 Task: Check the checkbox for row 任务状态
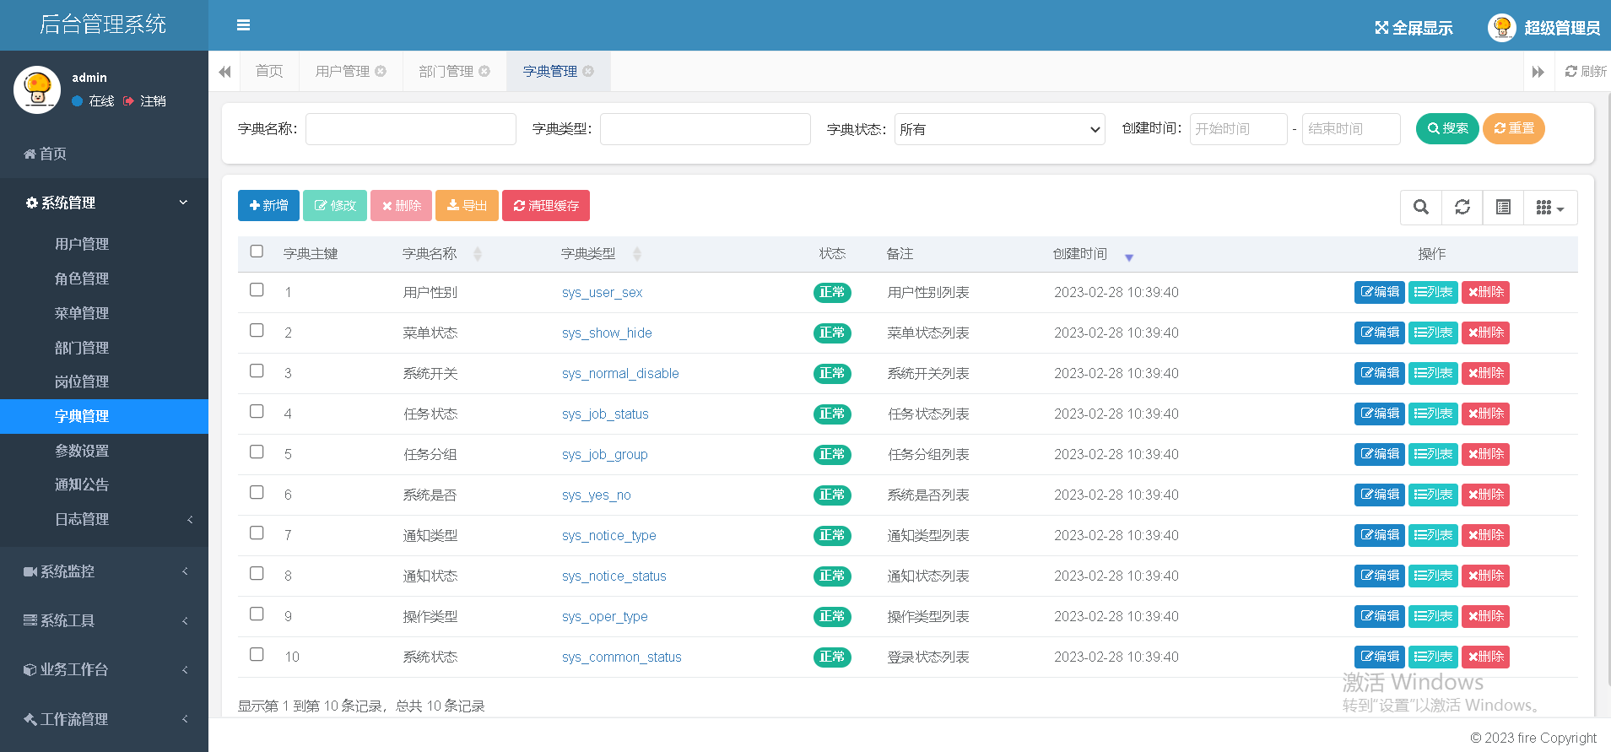[x=257, y=411]
